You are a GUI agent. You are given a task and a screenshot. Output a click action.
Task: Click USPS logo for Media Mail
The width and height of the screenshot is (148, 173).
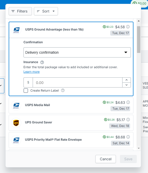[x=16, y=106]
